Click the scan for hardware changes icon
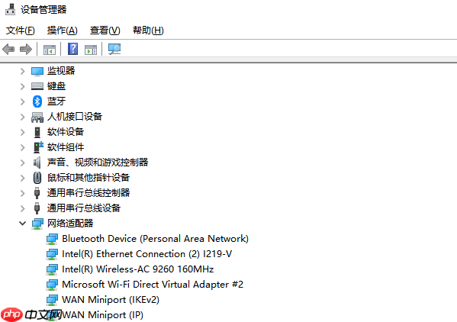 point(114,49)
